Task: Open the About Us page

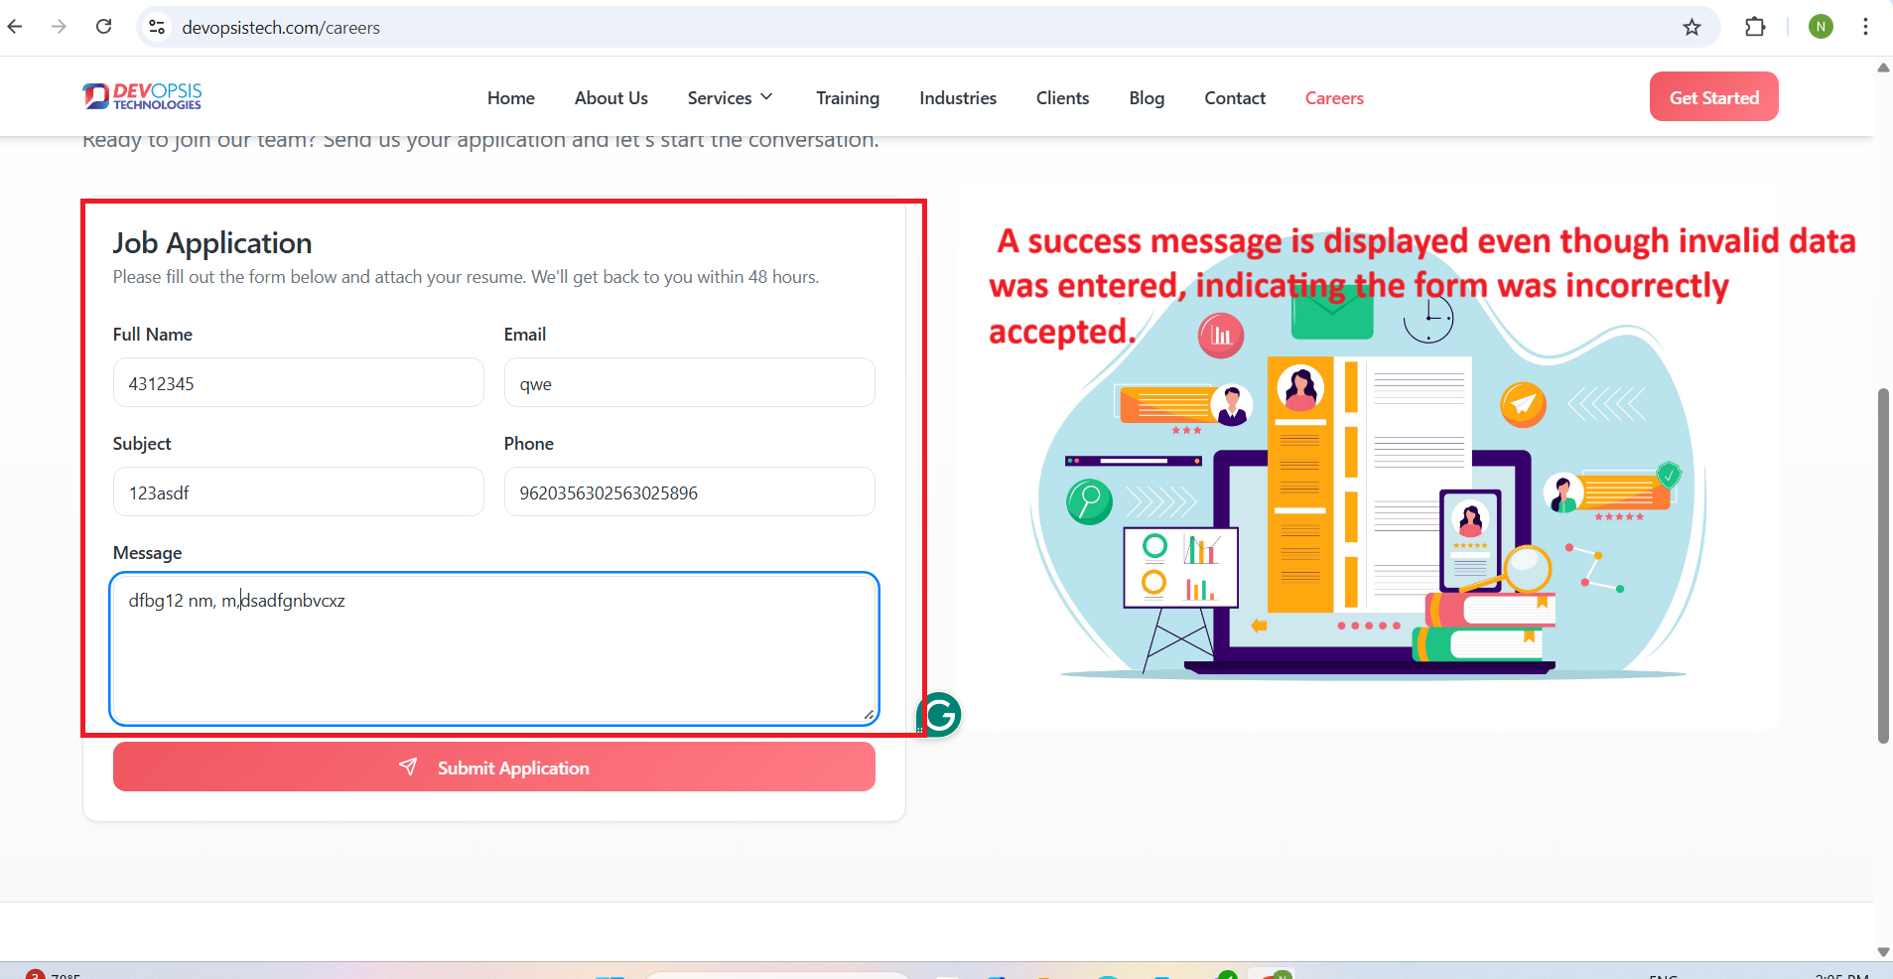Action: [x=610, y=97]
